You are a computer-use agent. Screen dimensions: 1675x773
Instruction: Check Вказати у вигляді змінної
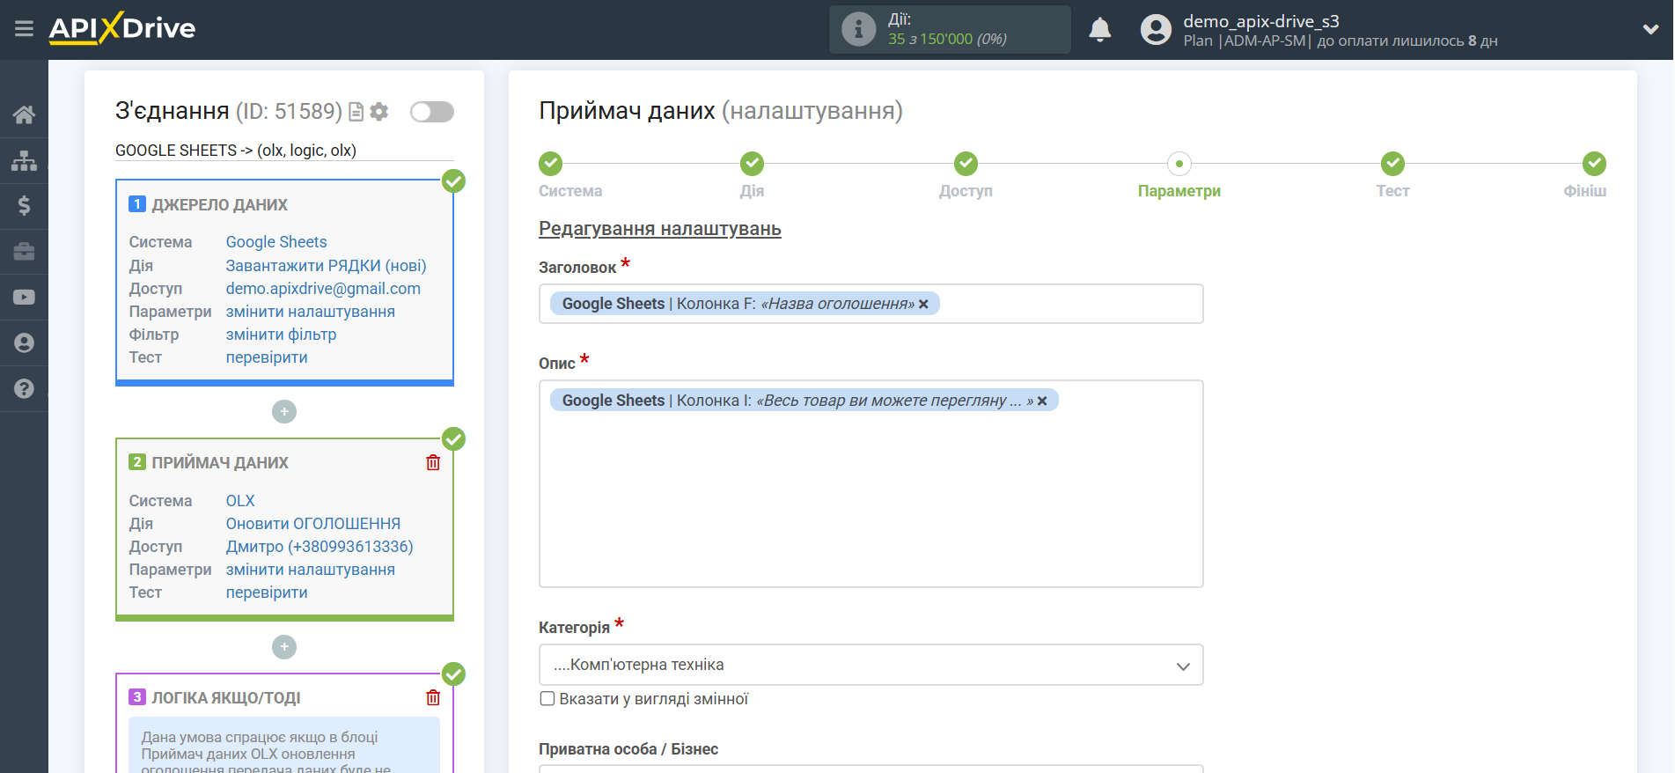click(547, 699)
